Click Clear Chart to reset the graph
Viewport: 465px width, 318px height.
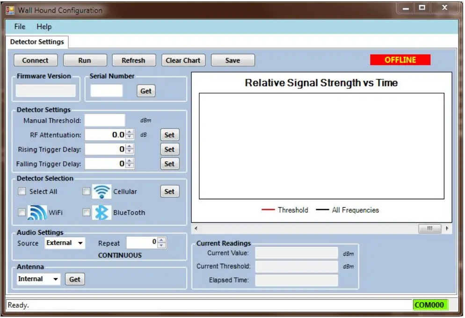point(183,60)
